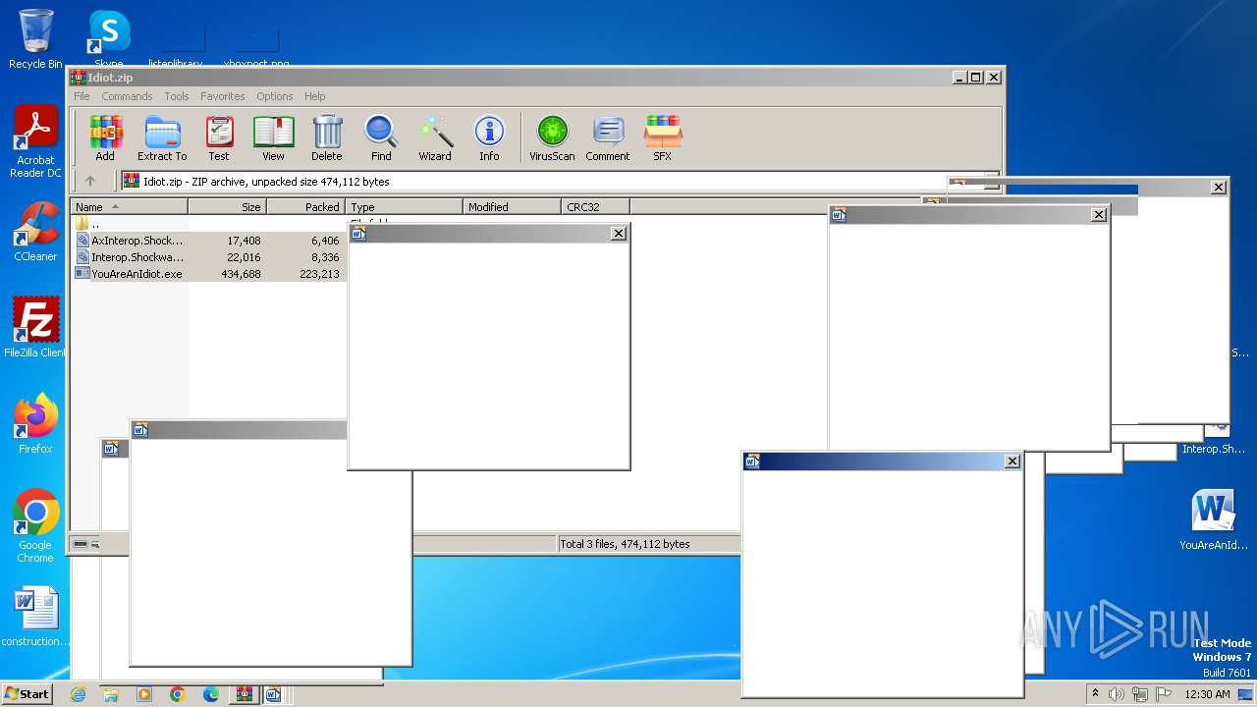
Task: Click 'Total 3 files, 474,112 bytes' status text
Action: tap(625, 544)
